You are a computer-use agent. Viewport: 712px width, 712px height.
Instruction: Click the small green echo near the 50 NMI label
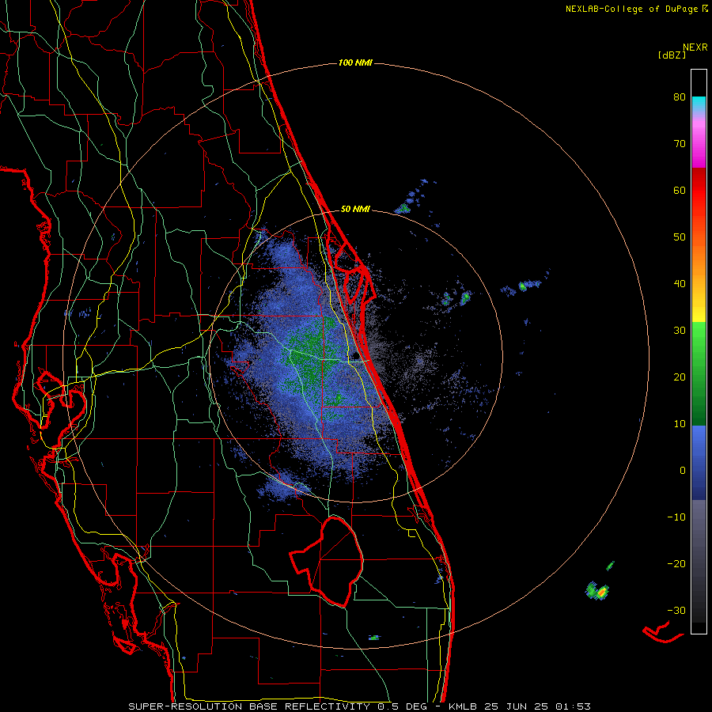(403, 208)
